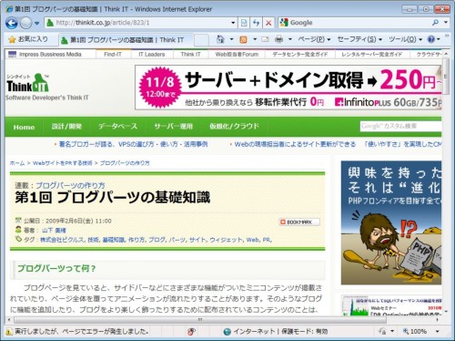
Task: Click the browser Forward button
Action: click(x=25, y=23)
